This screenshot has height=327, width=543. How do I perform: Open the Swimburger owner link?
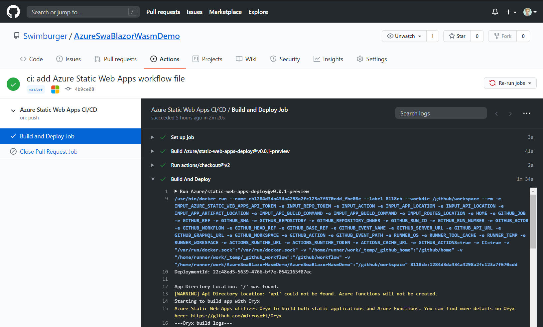tap(45, 36)
